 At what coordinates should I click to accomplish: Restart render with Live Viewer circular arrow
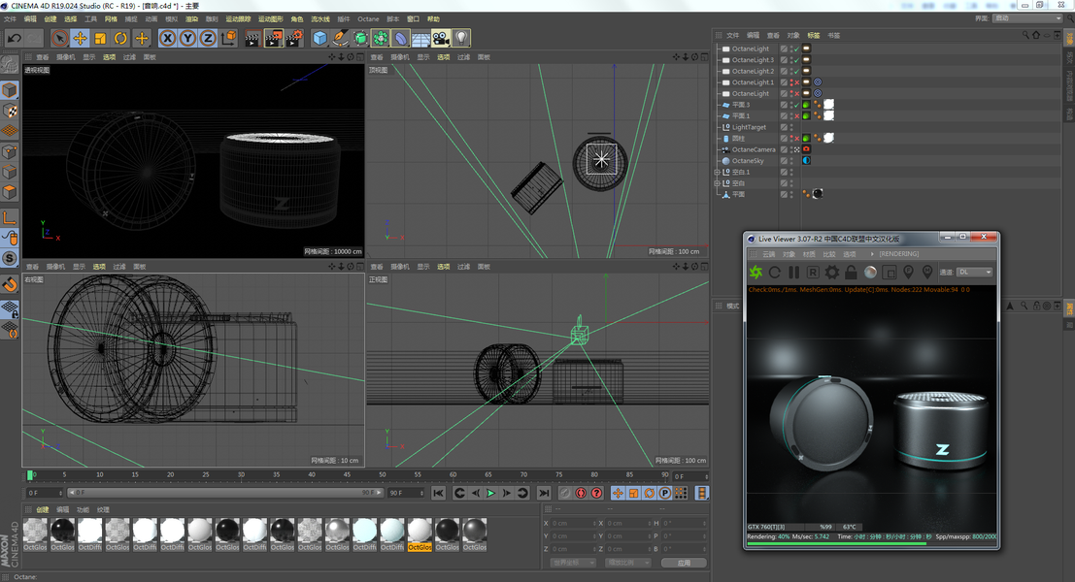point(775,273)
